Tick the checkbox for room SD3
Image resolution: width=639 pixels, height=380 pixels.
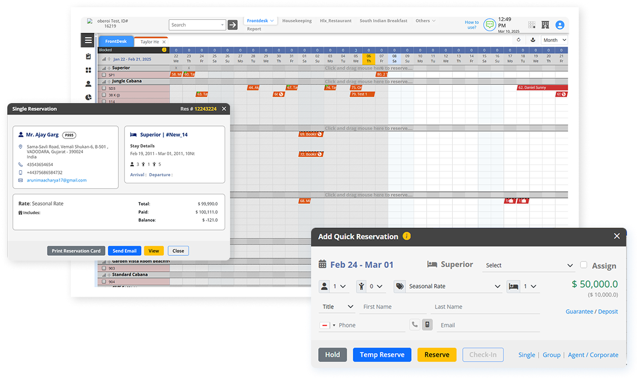(103, 88)
